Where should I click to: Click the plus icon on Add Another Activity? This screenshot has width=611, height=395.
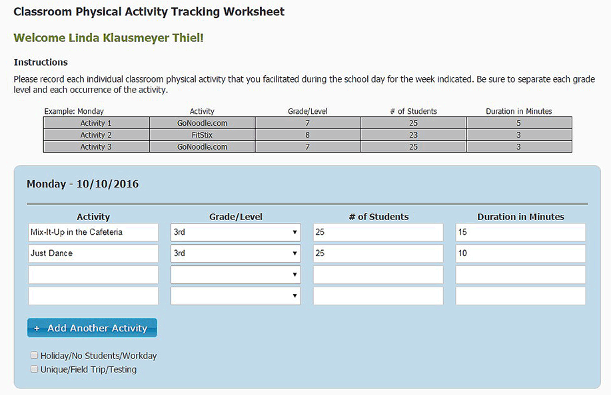36,327
